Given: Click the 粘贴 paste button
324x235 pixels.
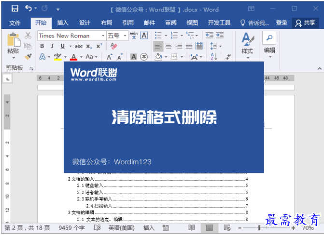Looking at the screenshot, I should 13,46.
